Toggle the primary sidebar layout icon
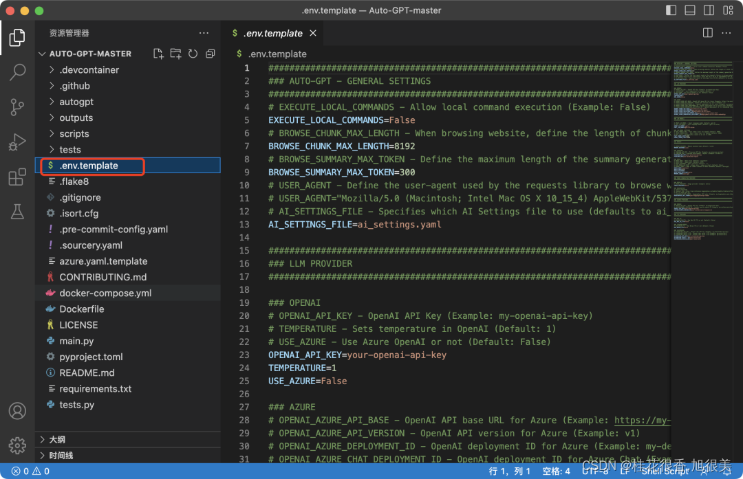743x479 pixels. click(671, 10)
